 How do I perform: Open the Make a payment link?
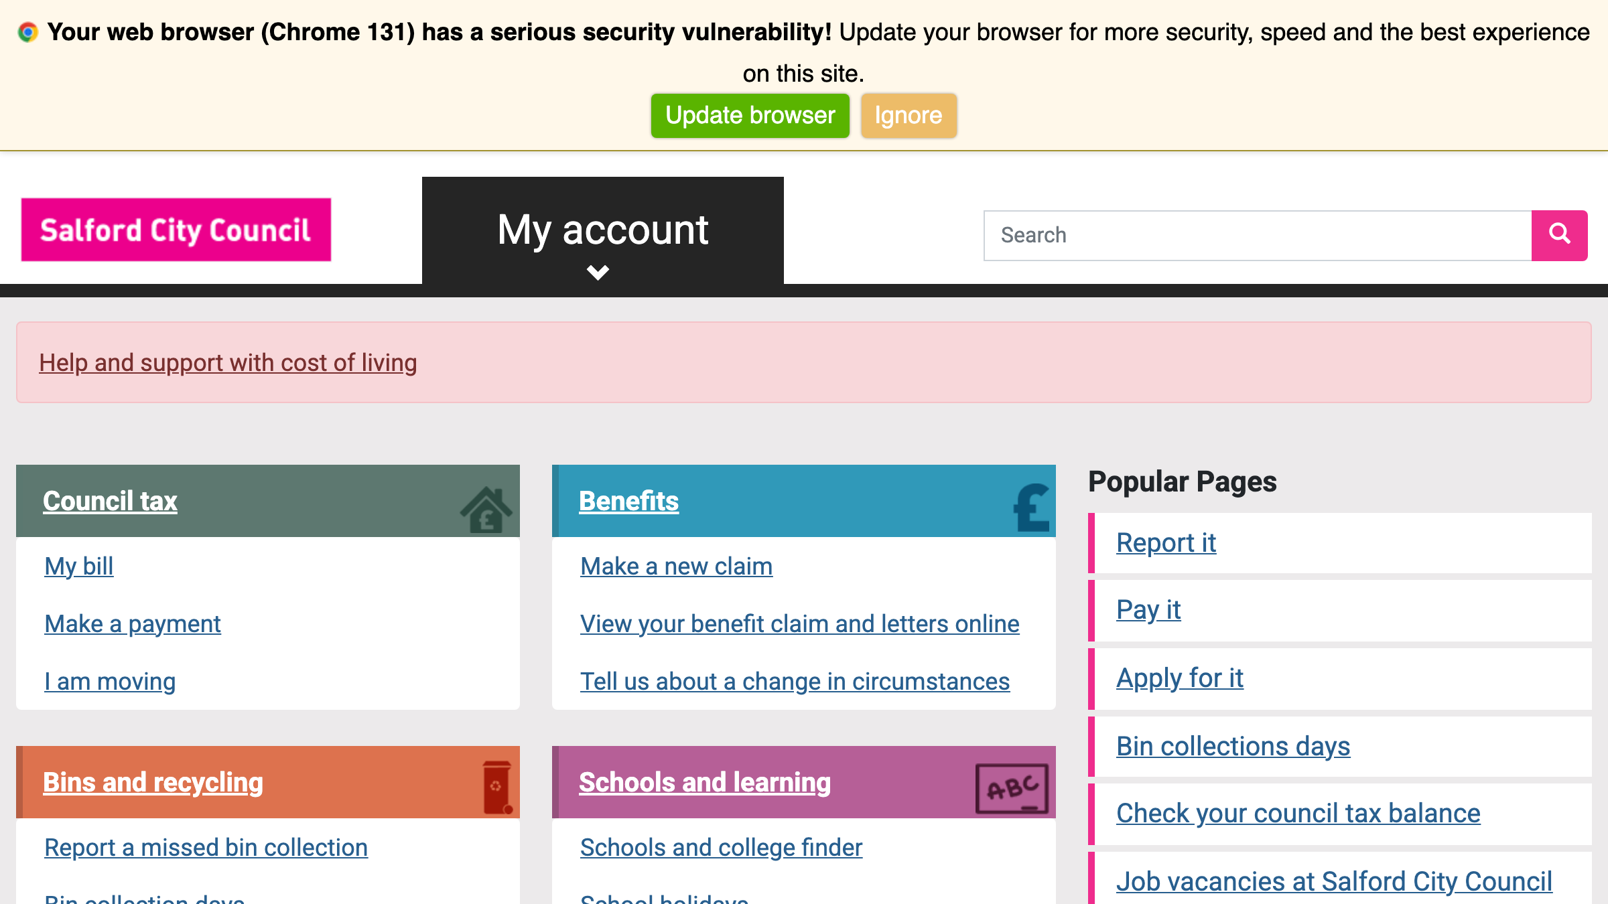tap(133, 623)
